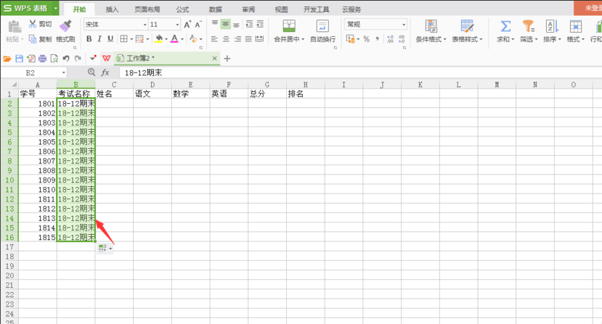Click the 条件格式 (Conditional Format) button
Image resolution: width=602 pixels, height=324 pixels.
(431, 30)
